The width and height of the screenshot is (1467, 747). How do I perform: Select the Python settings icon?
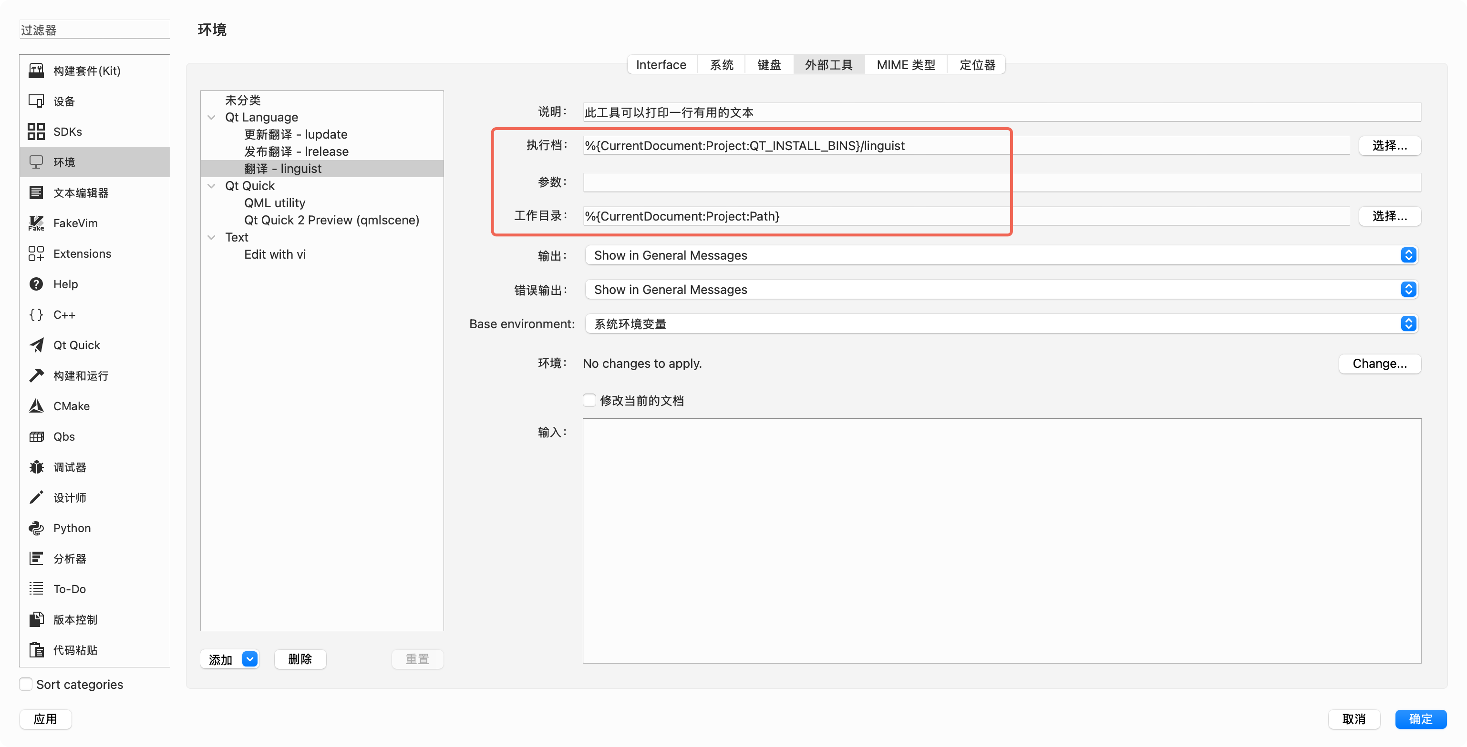click(36, 528)
